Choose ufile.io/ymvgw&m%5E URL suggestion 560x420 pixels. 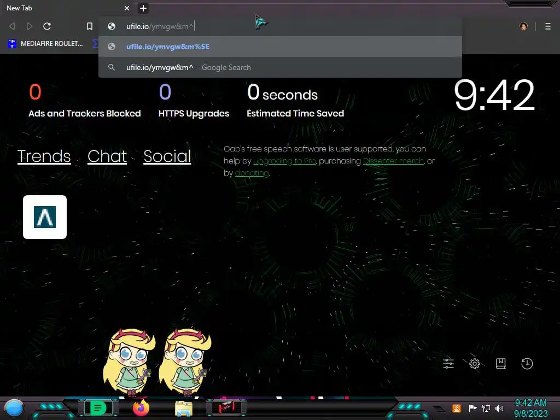tap(280, 46)
